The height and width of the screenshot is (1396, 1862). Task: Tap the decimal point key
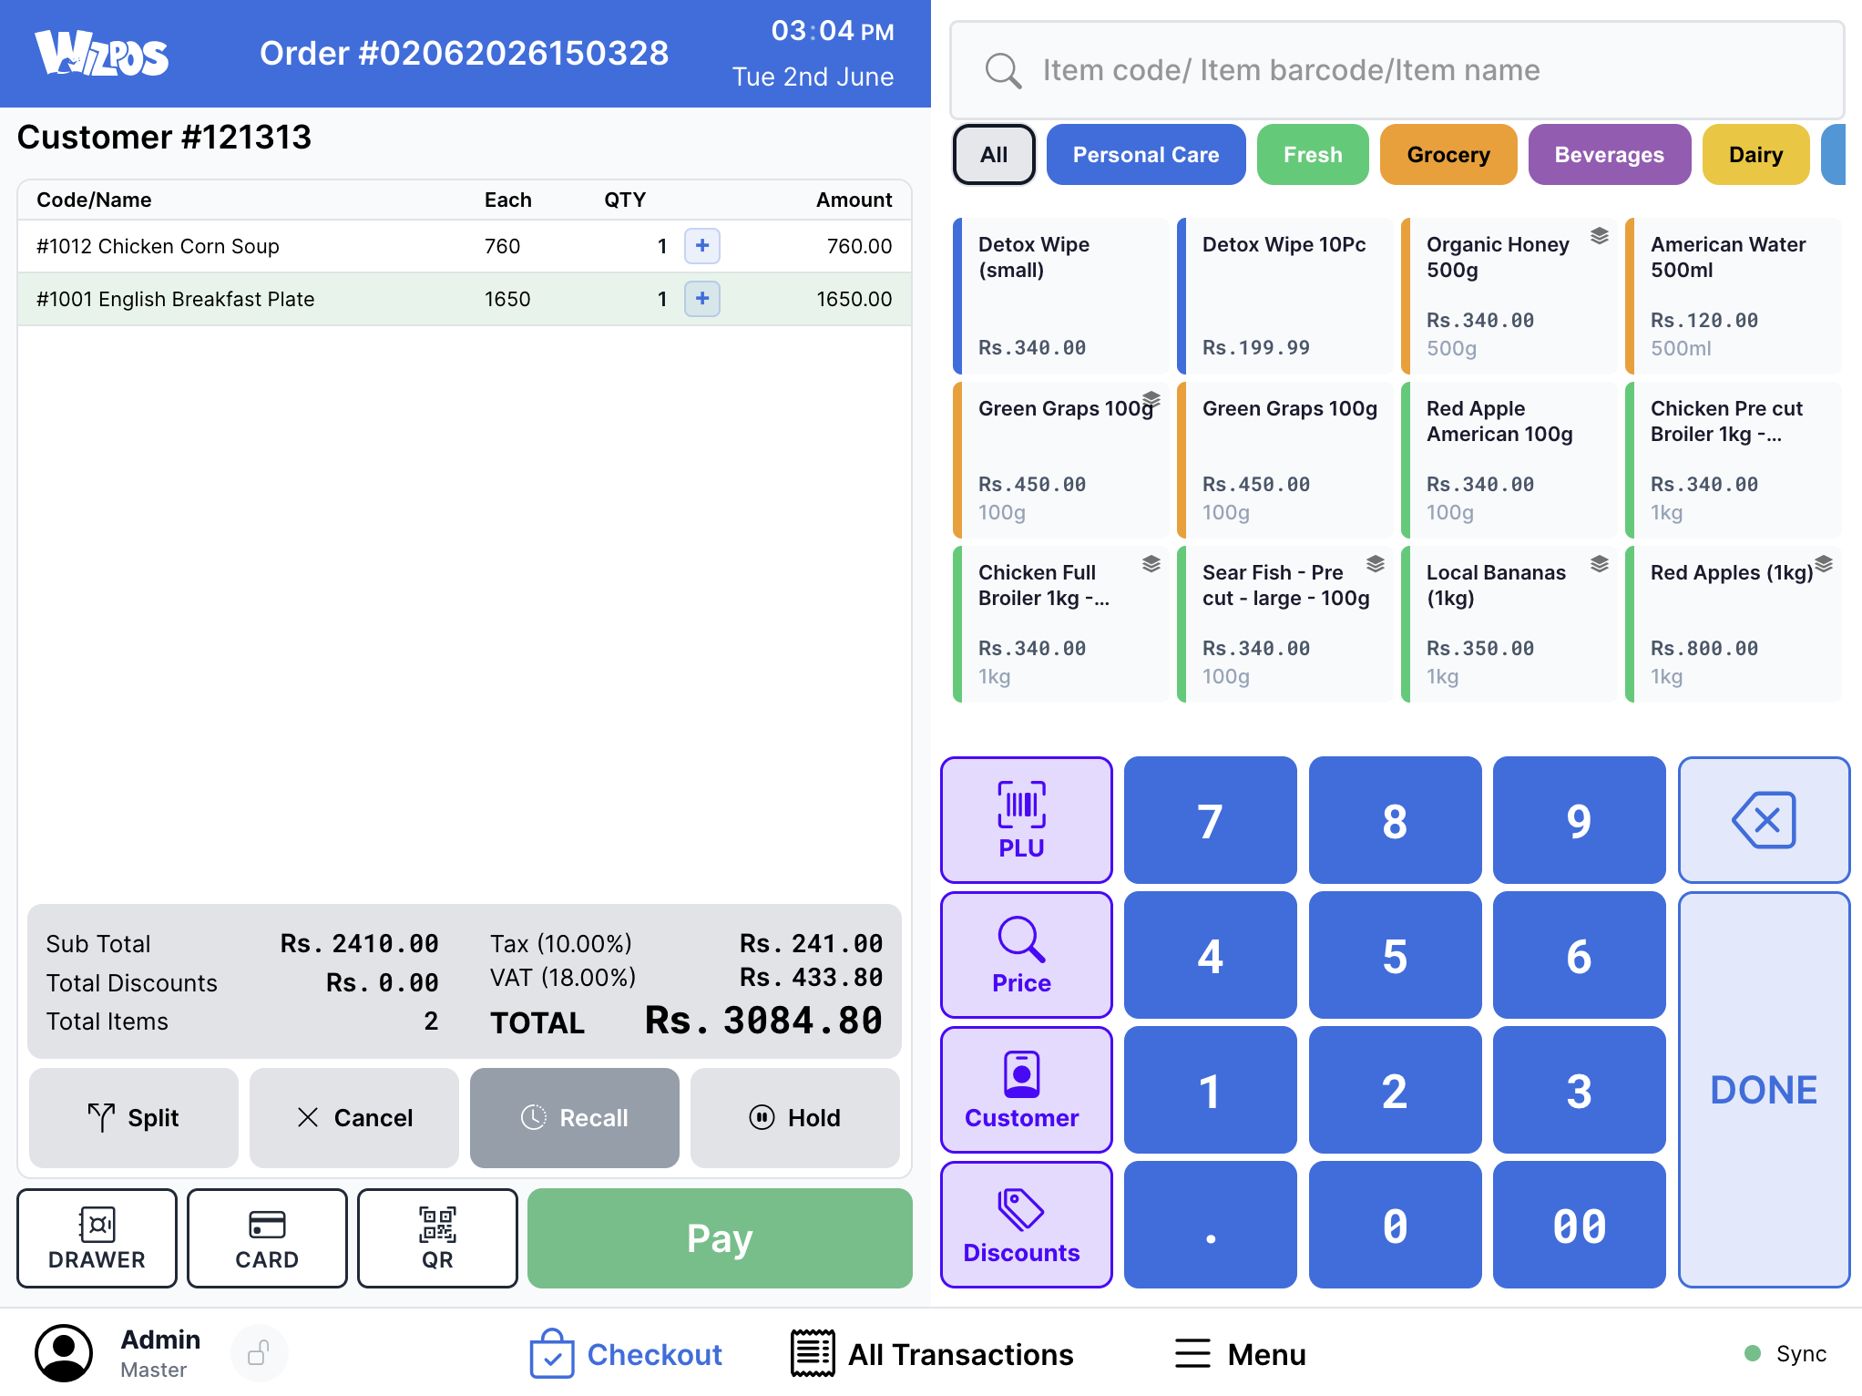pyautogui.click(x=1210, y=1224)
